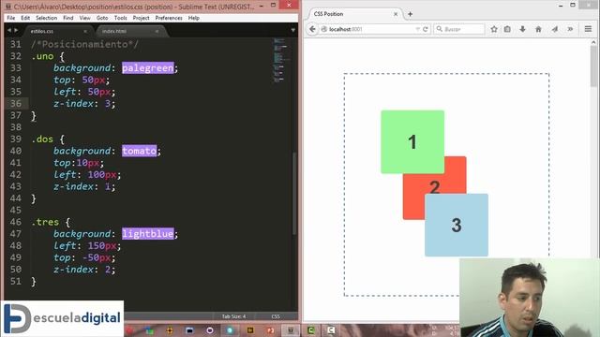Open the Project menu

(x=141, y=18)
